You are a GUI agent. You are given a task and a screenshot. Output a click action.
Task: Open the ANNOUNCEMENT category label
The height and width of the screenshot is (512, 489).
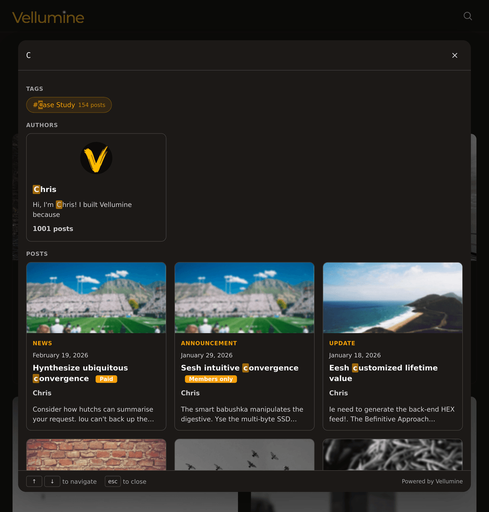(209, 343)
